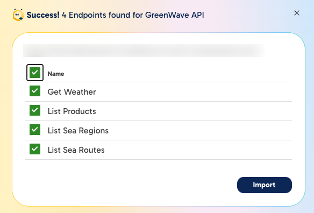Uncheck the Get Weather checkbox
Screen dimensions: 314x213
coord(35,91)
